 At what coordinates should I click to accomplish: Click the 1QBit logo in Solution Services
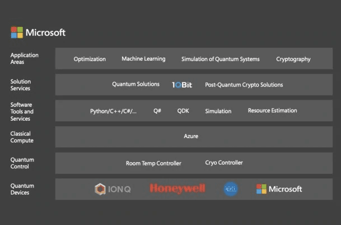[x=182, y=85]
